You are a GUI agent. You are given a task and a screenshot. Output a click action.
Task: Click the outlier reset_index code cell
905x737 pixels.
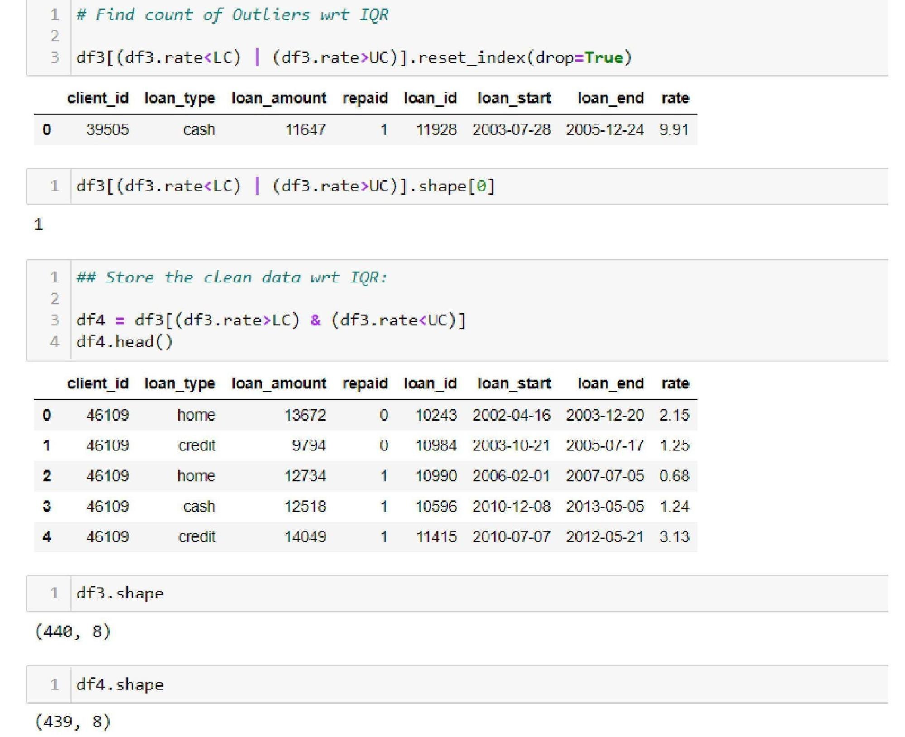coord(457,37)
